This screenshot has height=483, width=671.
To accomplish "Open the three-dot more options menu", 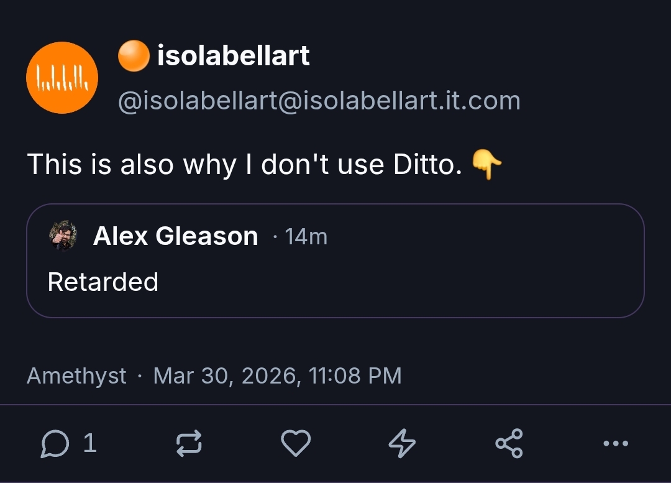I will (x=616, y=444).
